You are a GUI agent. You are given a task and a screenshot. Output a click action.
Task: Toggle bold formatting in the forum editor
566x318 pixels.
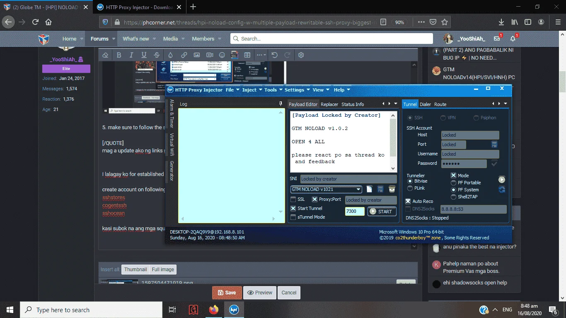(119, 55)
